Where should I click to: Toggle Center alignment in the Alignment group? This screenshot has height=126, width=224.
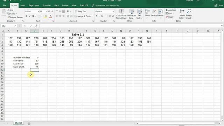click(60, 16)
